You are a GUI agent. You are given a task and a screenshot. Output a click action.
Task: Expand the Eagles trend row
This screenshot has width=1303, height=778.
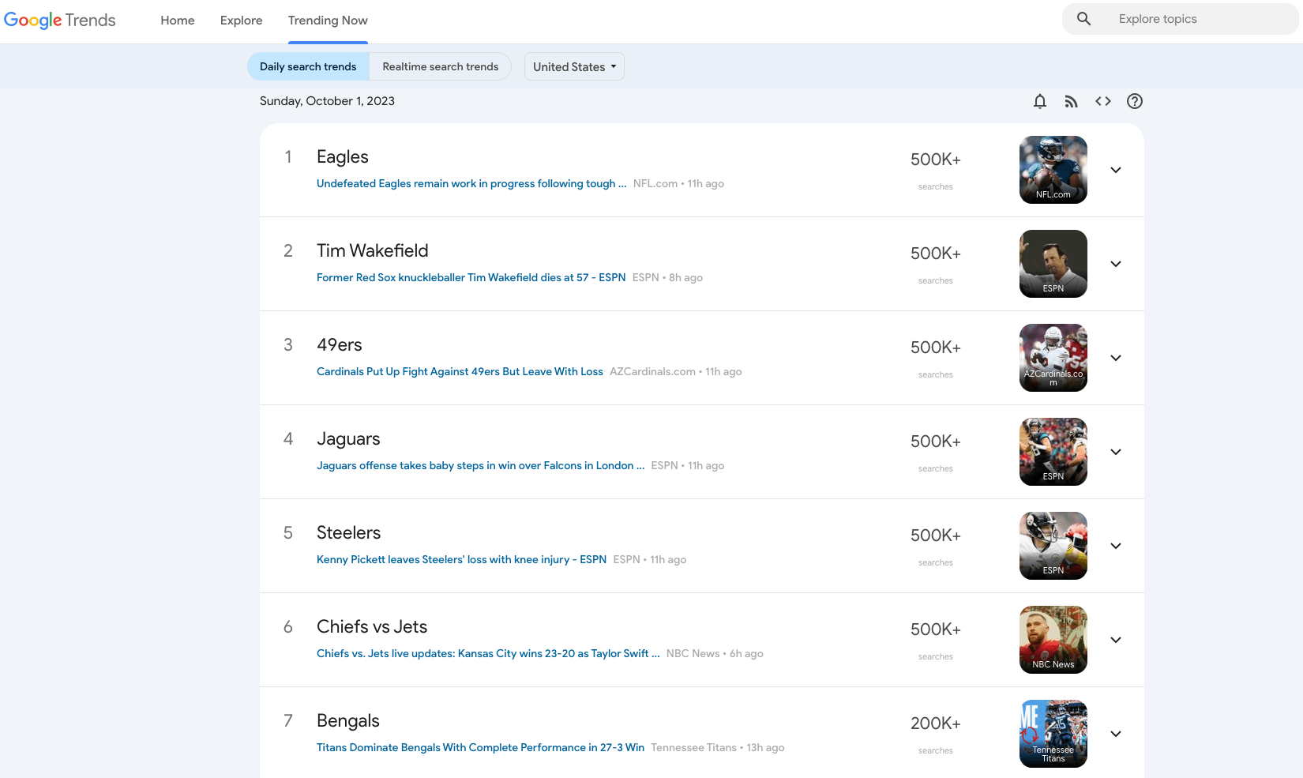[1116, 170]
